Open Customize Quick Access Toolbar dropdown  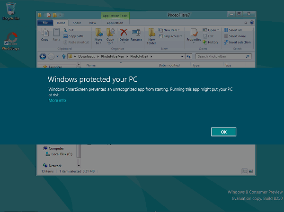[60, 16]
